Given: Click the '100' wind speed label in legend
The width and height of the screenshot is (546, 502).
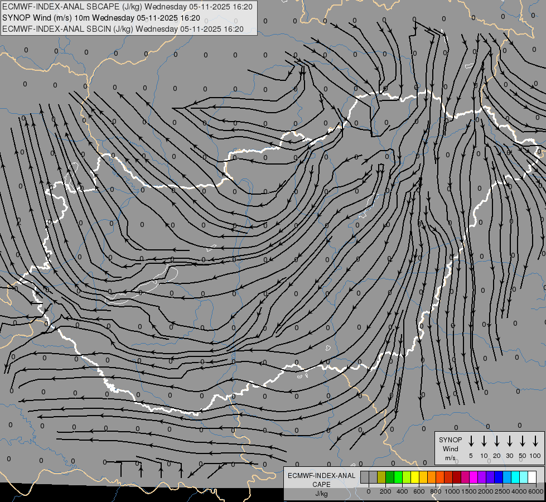Looking at the screenshot, I should pyautogui.click(x=535, y=456).
